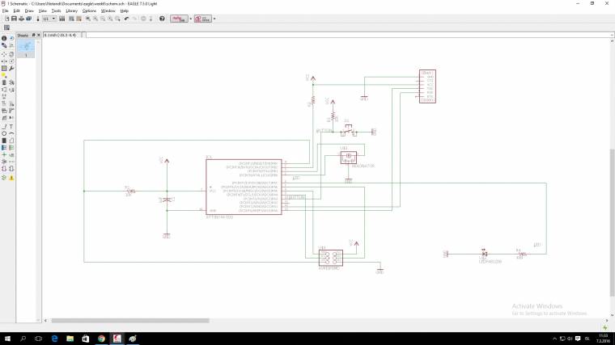Redo the last undone action
The height and width of the screenshot is (345, 615).
click(134, 19)
